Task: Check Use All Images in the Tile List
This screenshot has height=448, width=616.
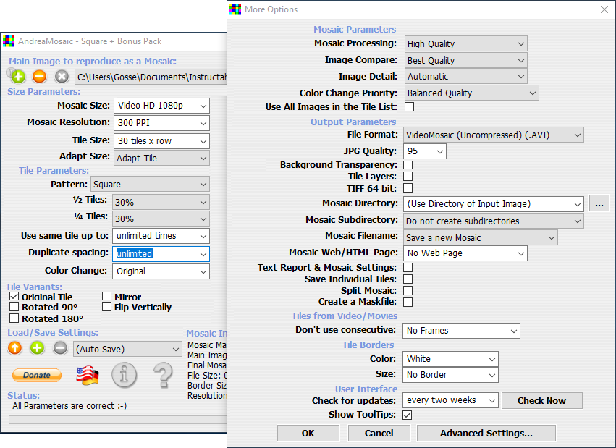Action: click(x=410, y=107)
